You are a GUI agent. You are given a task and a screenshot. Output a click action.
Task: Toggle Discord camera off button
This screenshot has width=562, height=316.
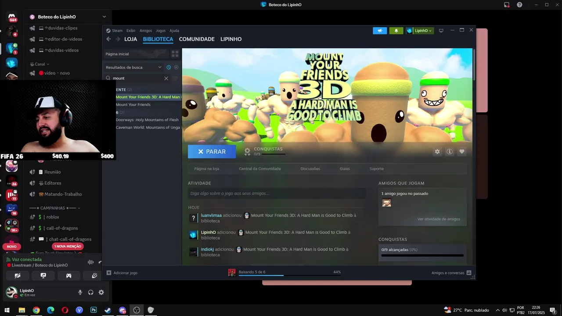18,276
